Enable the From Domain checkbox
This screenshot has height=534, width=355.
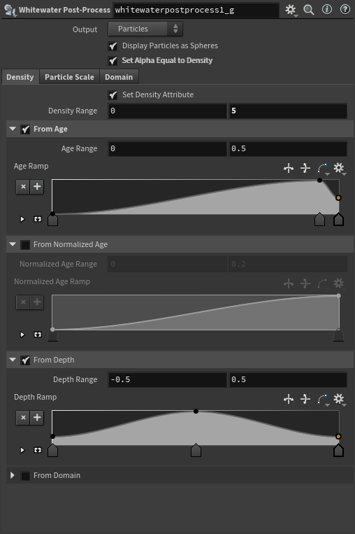click(x=25, y=476)
